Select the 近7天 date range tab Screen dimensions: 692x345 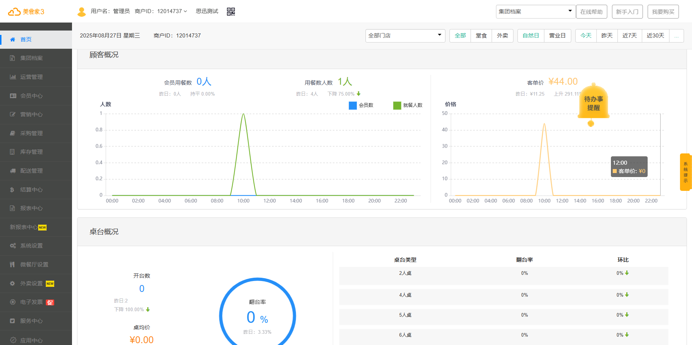[629, 36]
